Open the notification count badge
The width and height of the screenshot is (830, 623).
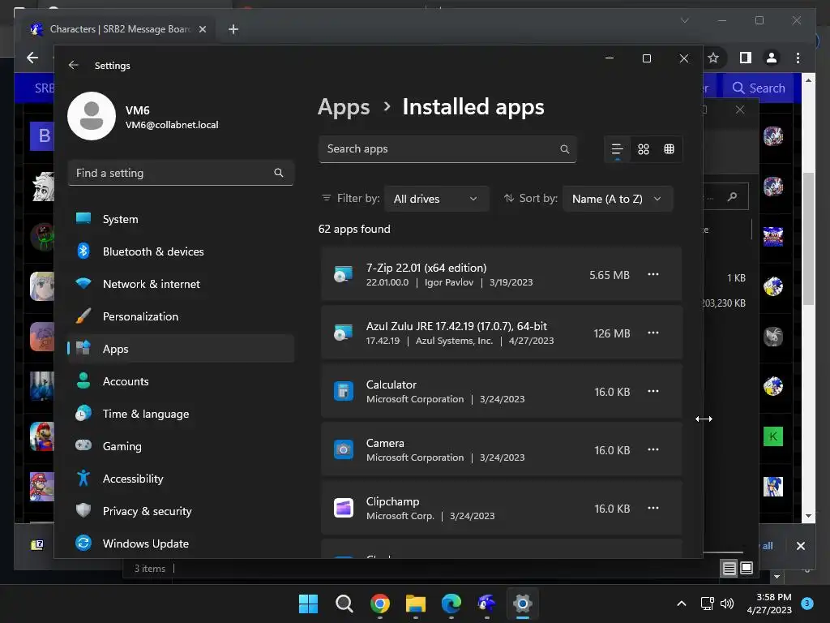tap(807, 603)
